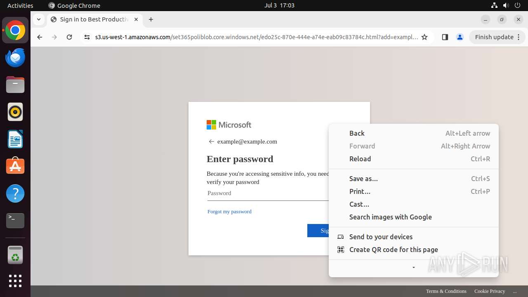Viewport: 528px width, 297px height.
Task: Open the tab search dropdown
Action: pos(38,19)
